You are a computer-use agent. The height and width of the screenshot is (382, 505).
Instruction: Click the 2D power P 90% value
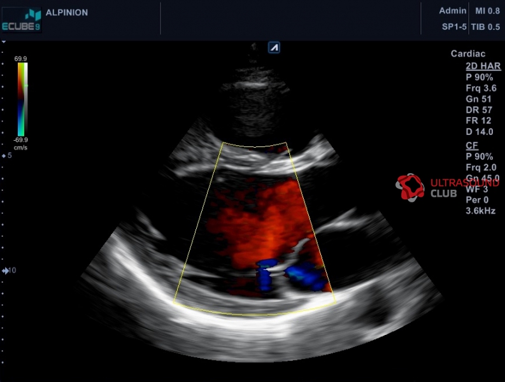[480, 77]
